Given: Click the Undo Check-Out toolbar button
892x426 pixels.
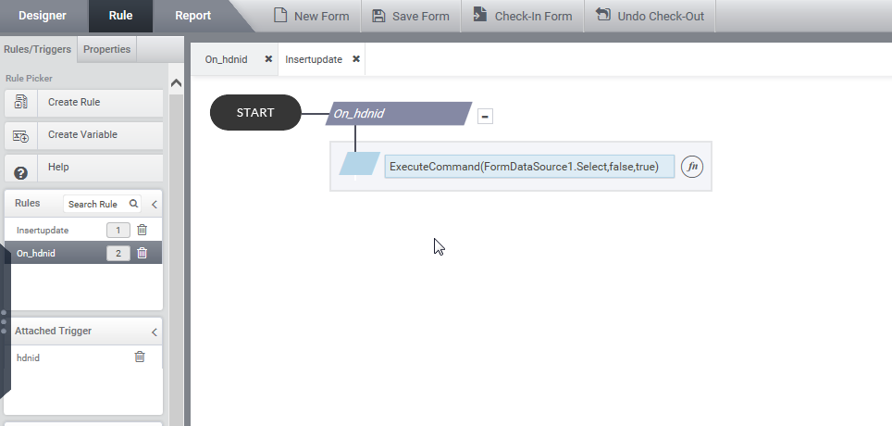Looking at the screenshot, I should pyautogui.click(x=652, y=16).
